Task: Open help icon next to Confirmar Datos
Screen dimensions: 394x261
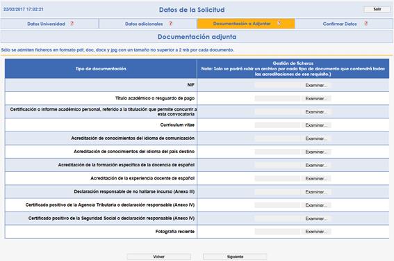Action: click(x=366, y=24)
